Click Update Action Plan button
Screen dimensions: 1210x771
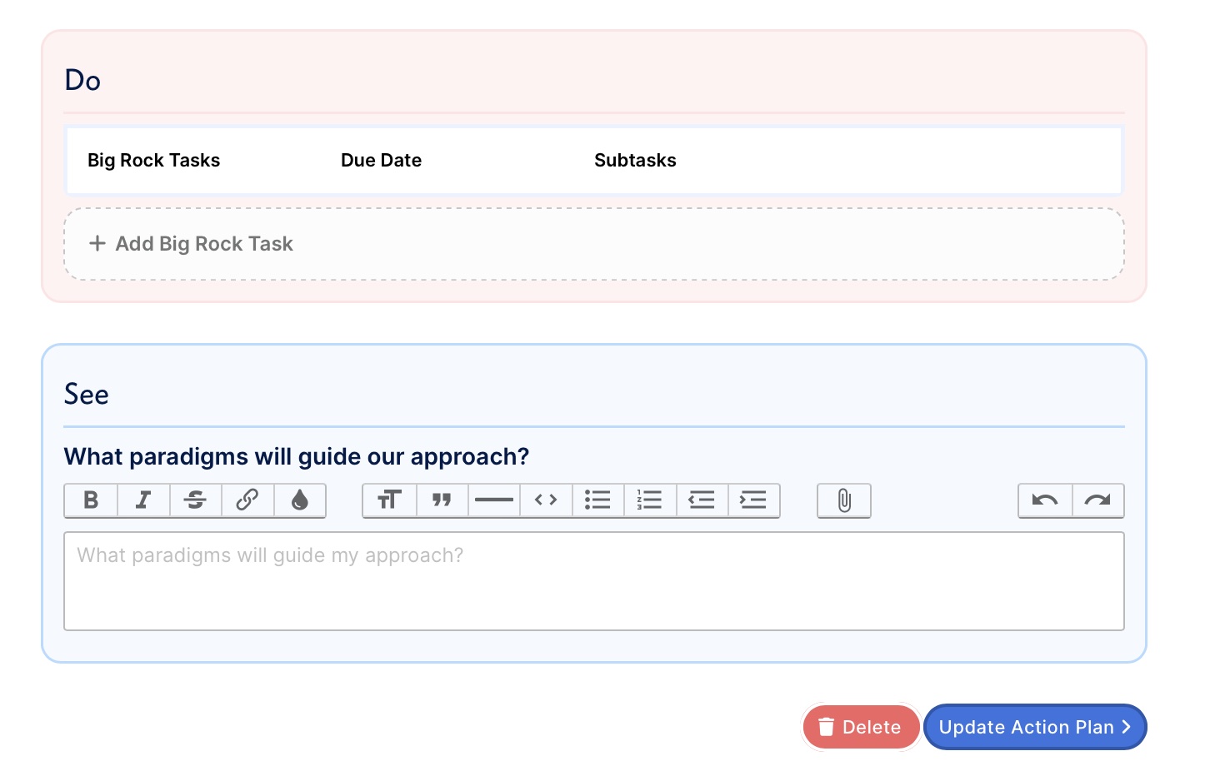pyautogui.click(x=1035, y=727)
